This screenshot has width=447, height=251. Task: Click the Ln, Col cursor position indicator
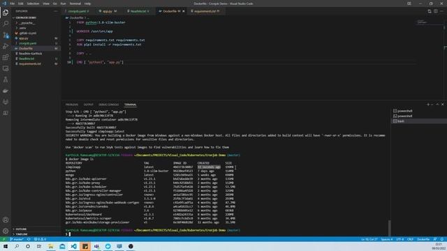369,239
